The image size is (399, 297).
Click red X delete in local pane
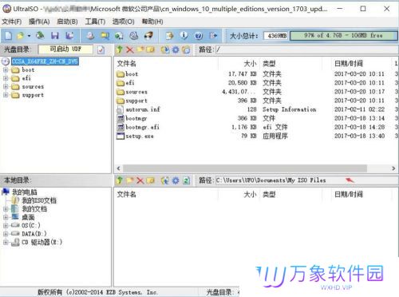pos(140,180)
